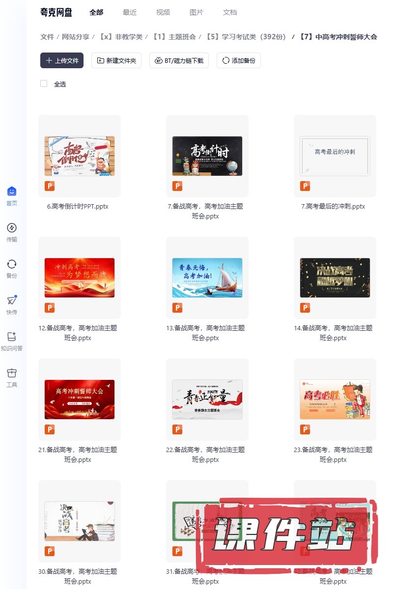Click the 上传文件 upload button
The width and height of the screenshot is (393, 589).
pyautogui.click(x=62, y=60)
